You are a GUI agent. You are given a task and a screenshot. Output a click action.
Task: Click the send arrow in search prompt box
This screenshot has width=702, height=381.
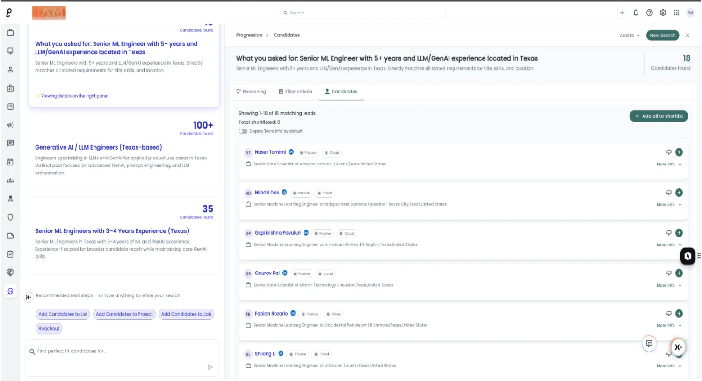(x=210, y=367)
